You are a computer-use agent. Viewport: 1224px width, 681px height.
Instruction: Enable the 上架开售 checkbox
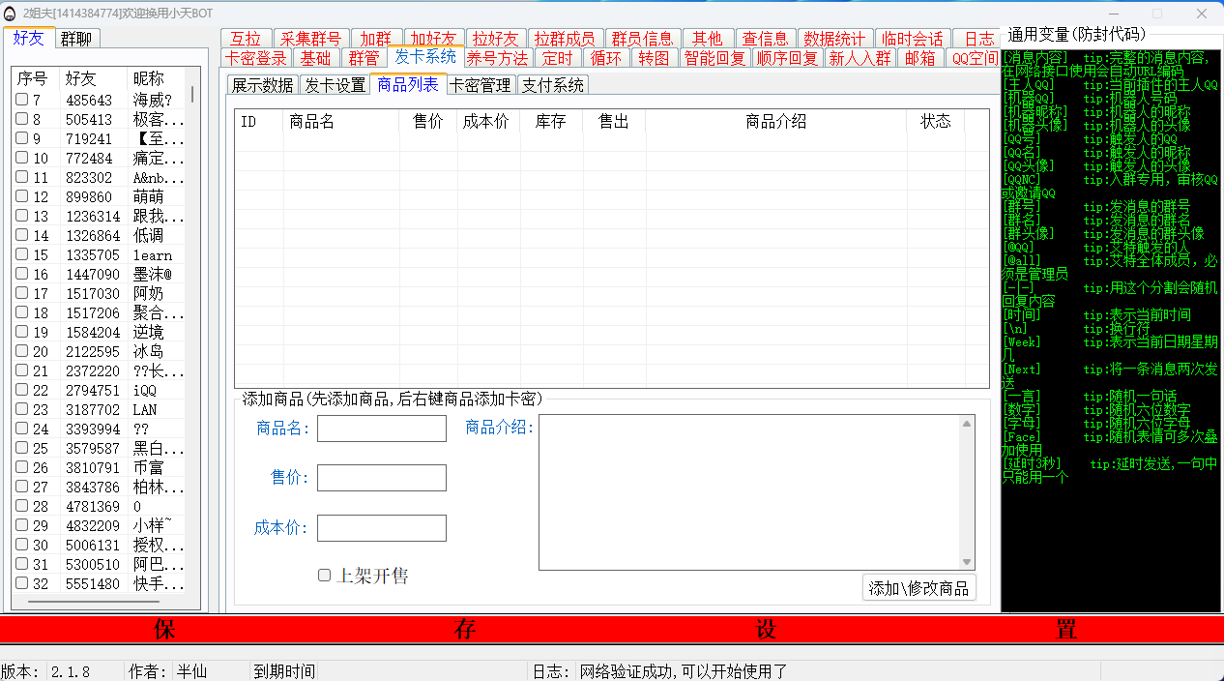[x=325, y=576]
